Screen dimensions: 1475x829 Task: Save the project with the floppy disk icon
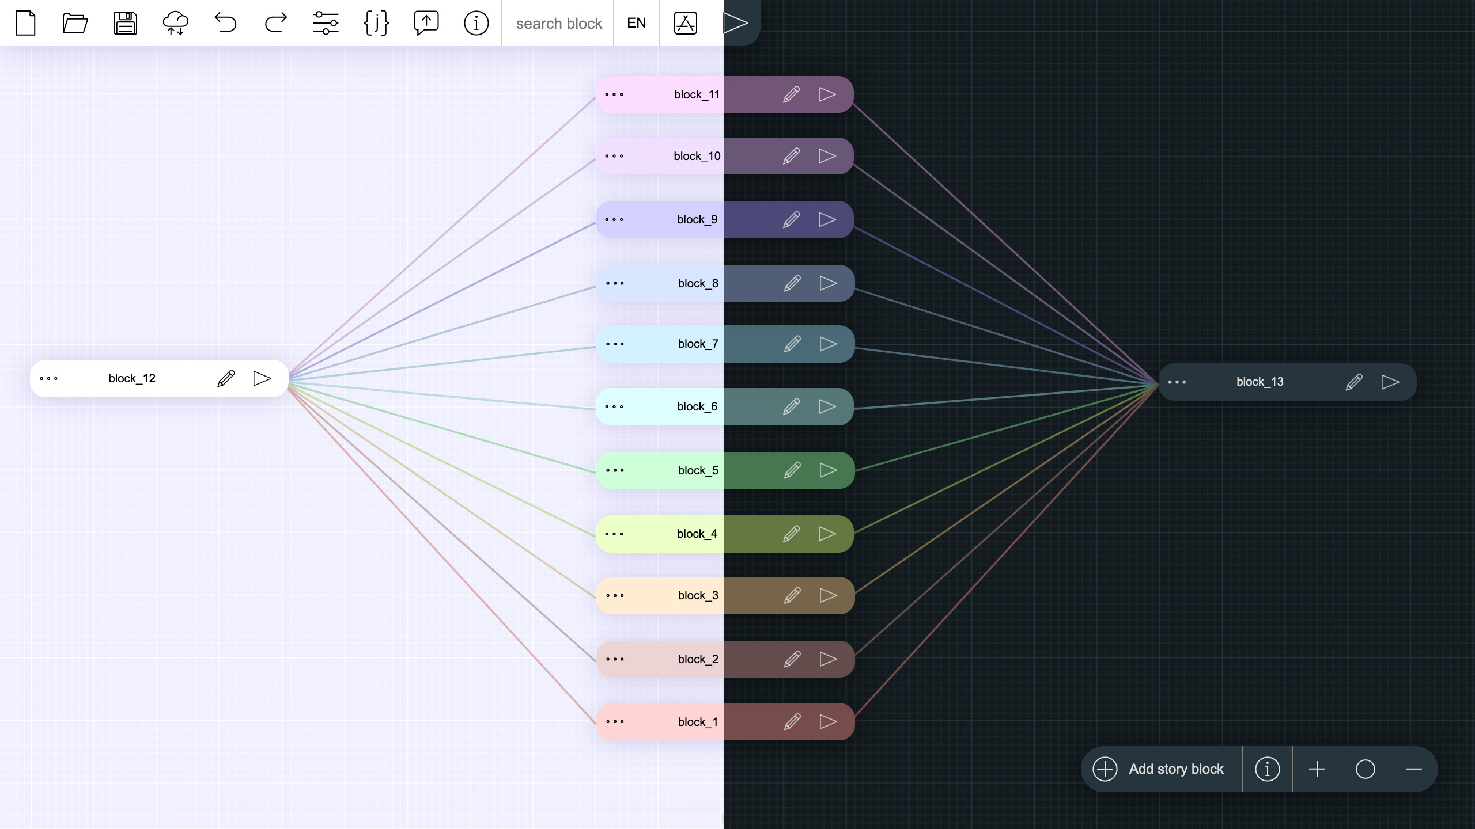[x=125, y=23]
